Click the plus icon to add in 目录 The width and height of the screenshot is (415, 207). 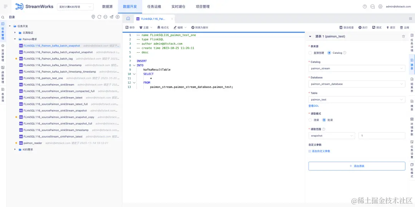(118, 17)
